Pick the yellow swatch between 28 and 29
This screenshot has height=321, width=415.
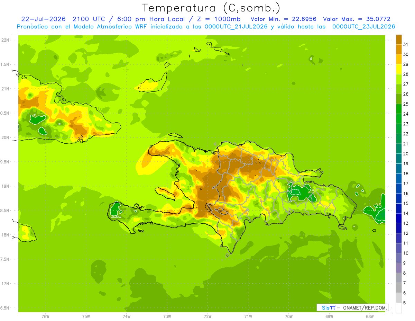(x=399, y=69)
